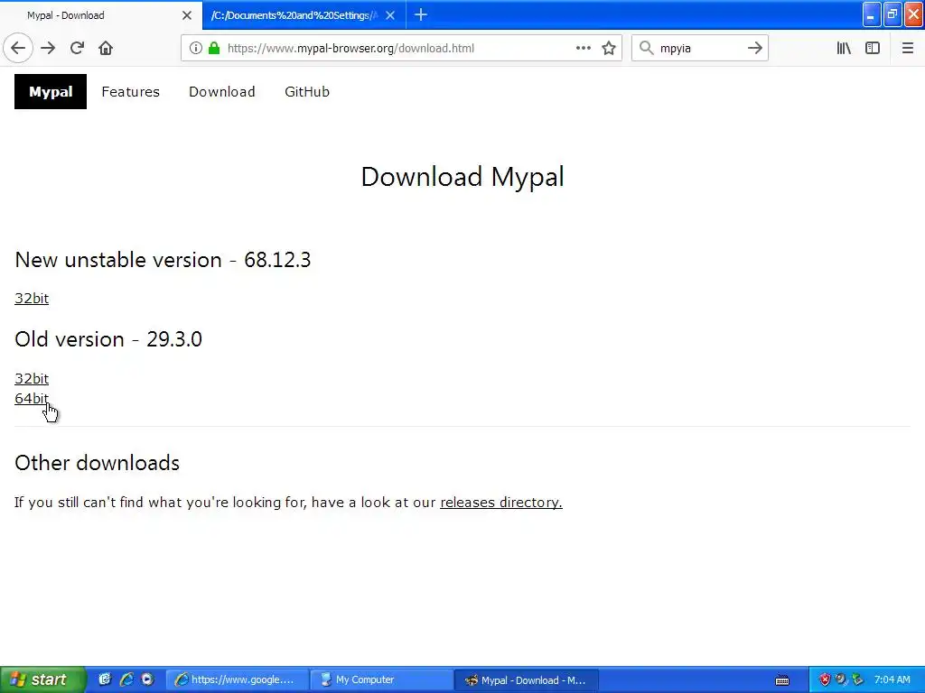Close the Mypal - Download tab
Screen dimensions: 925x693
point(187,15)
